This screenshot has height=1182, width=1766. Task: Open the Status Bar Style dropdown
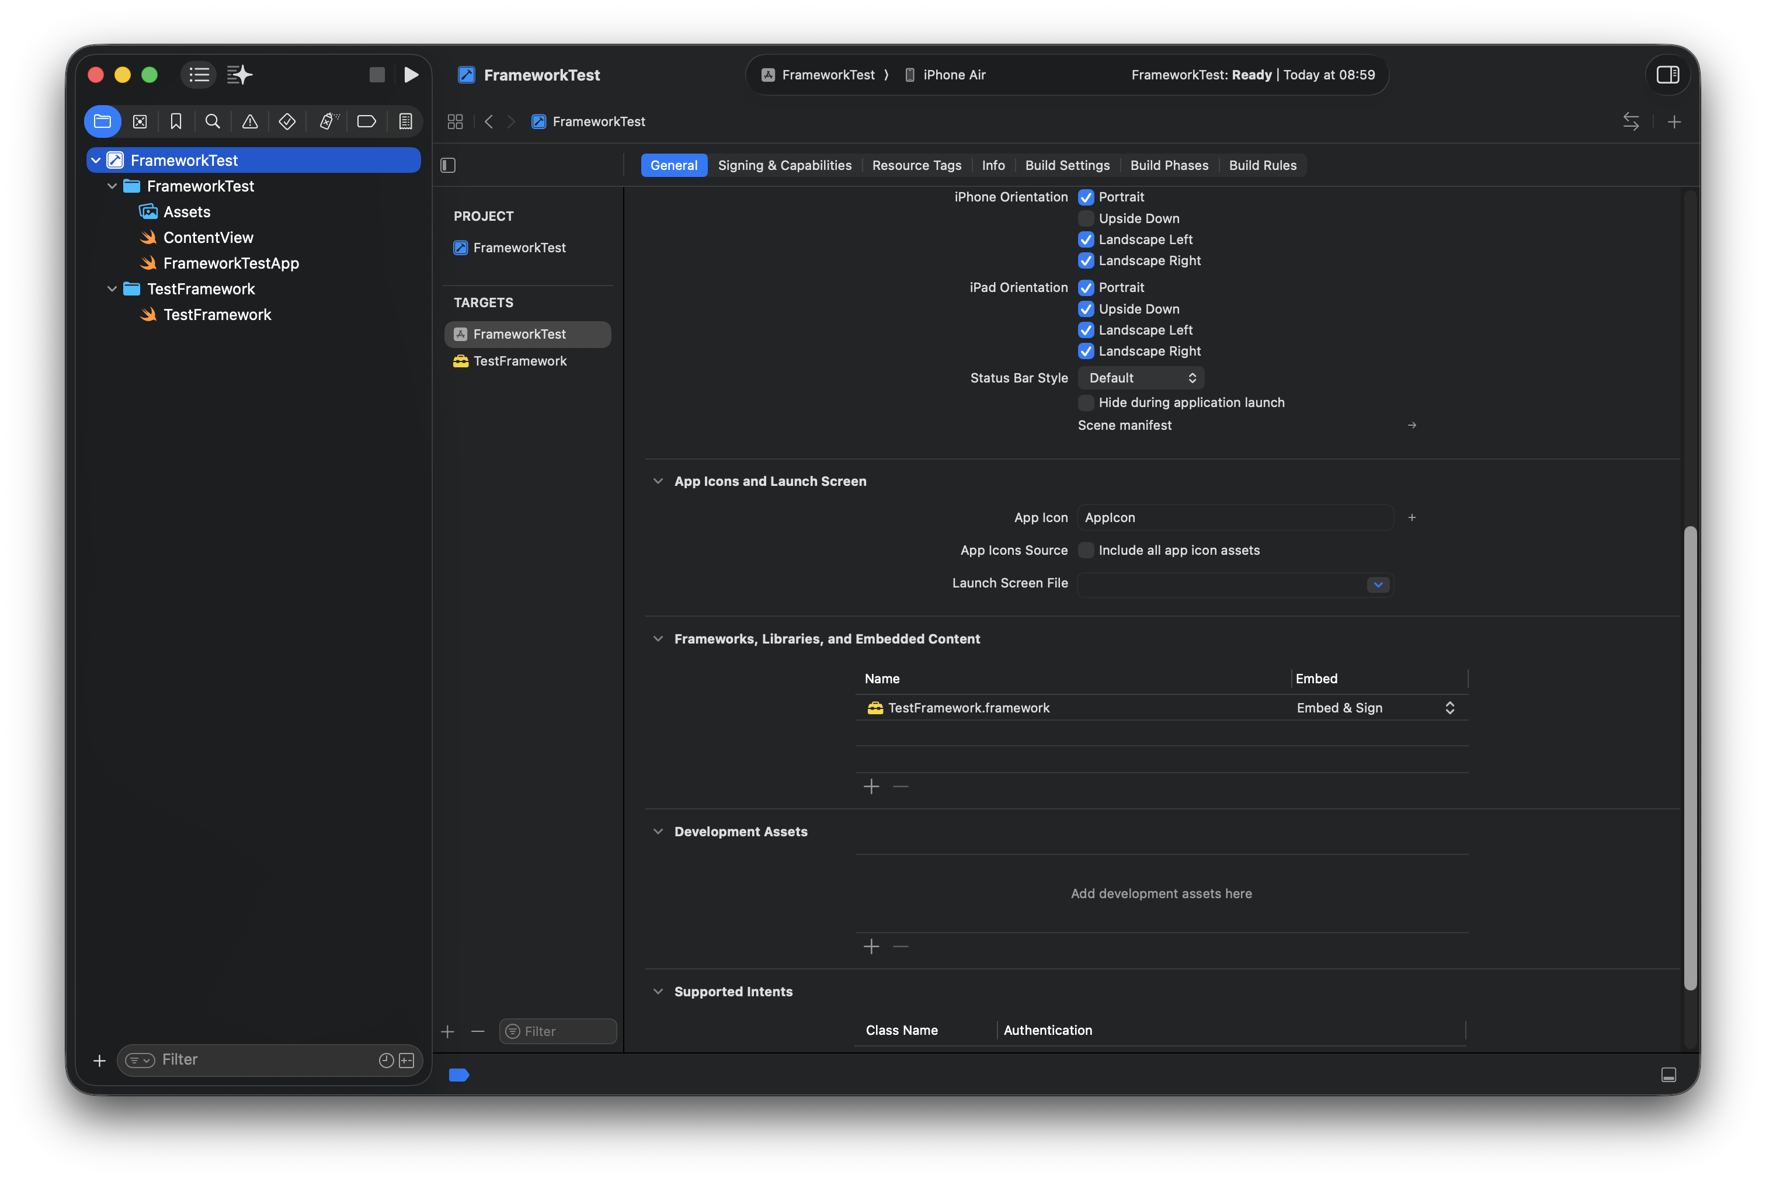pos(1141,378)
